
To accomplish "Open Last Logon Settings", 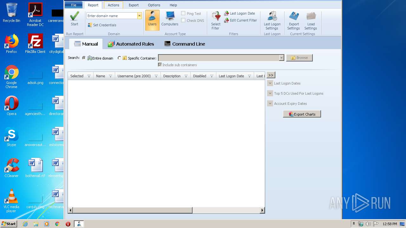I will 272,21.
